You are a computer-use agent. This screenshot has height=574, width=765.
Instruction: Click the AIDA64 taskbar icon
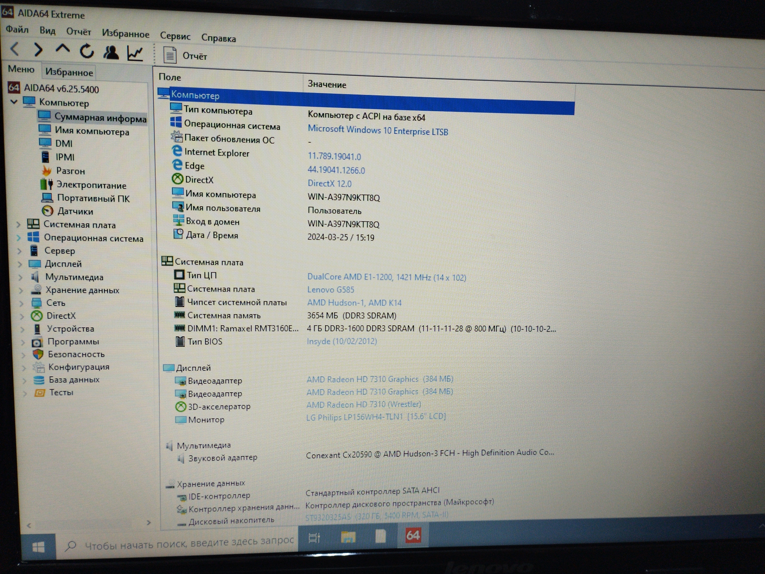(413, 535)
